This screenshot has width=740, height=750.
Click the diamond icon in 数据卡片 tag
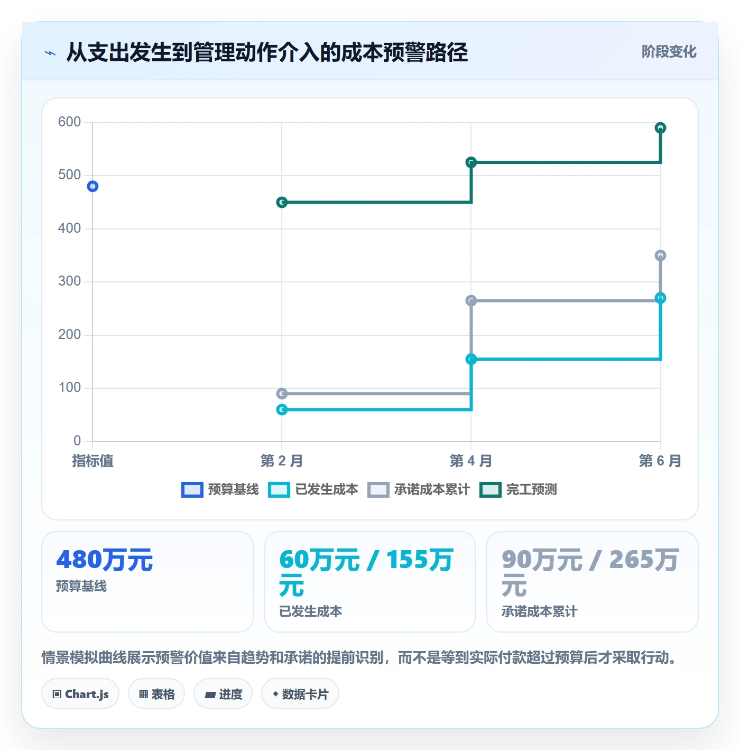pos(275,694)
